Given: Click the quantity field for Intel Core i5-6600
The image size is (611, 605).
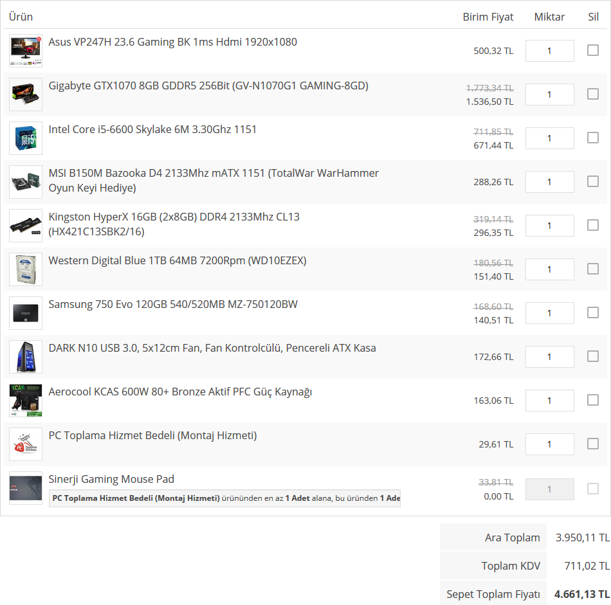Looking at the screenshot, I should pyautogui.click(x=549, y=138).
